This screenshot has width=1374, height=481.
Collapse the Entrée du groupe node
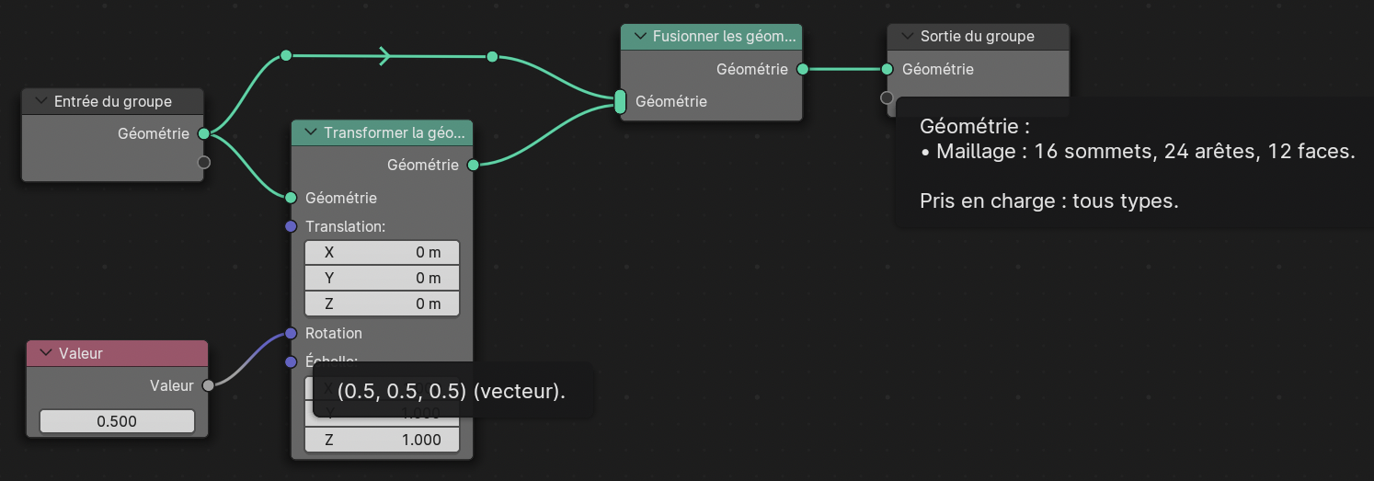[40, 101]
